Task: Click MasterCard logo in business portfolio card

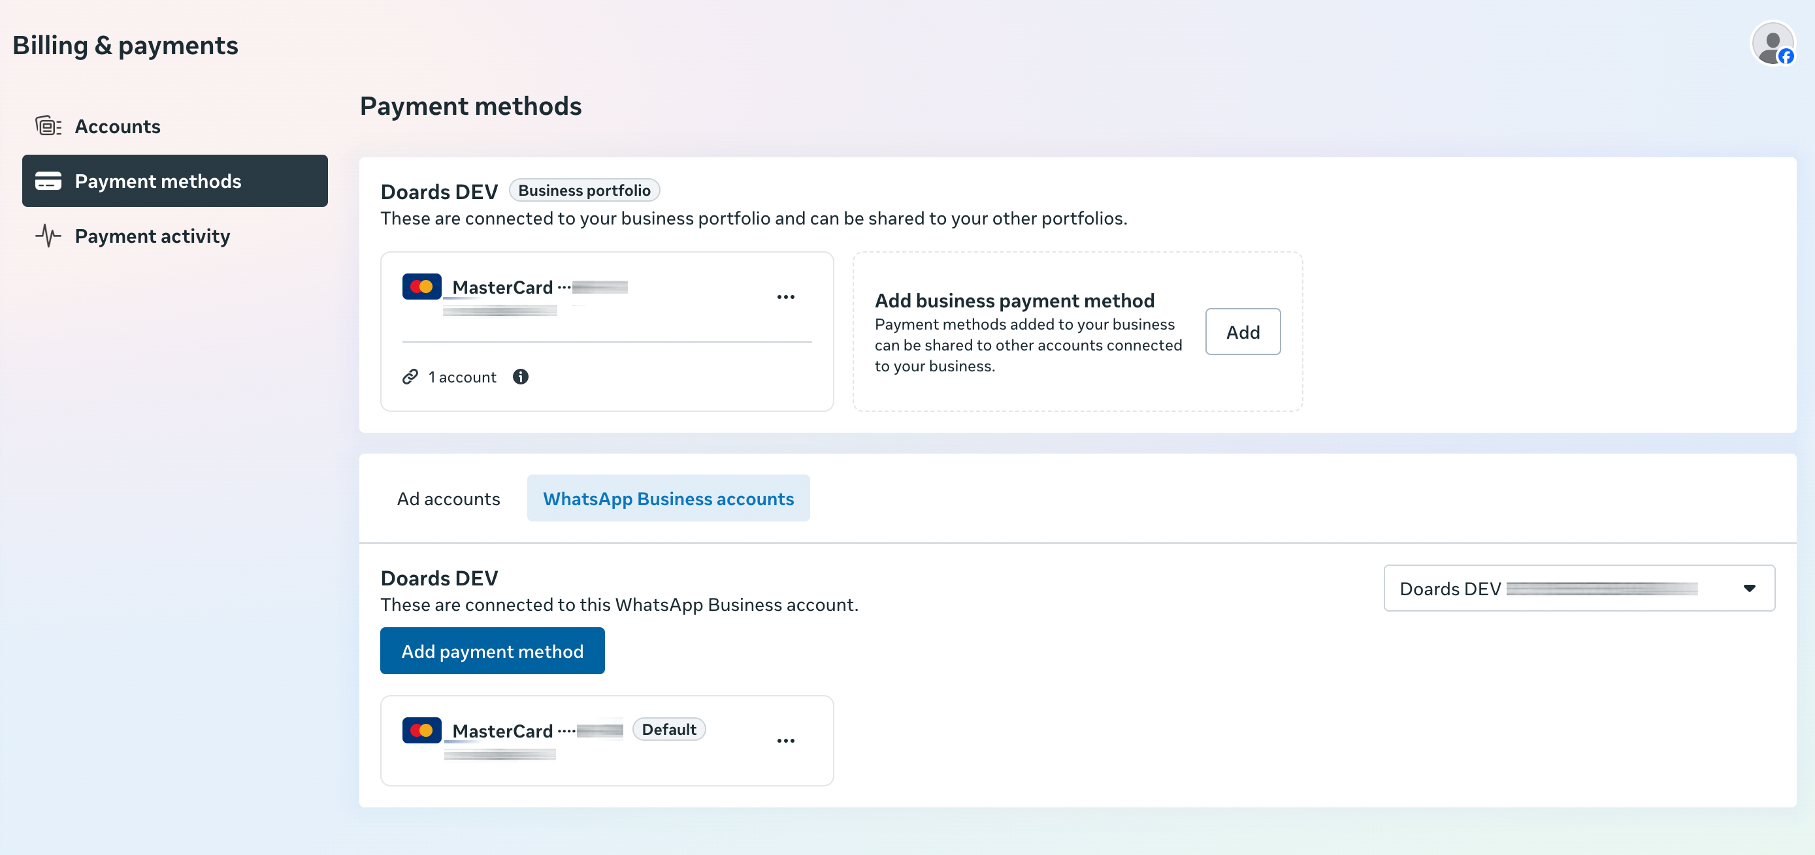Action: click(x=421, y=287)
